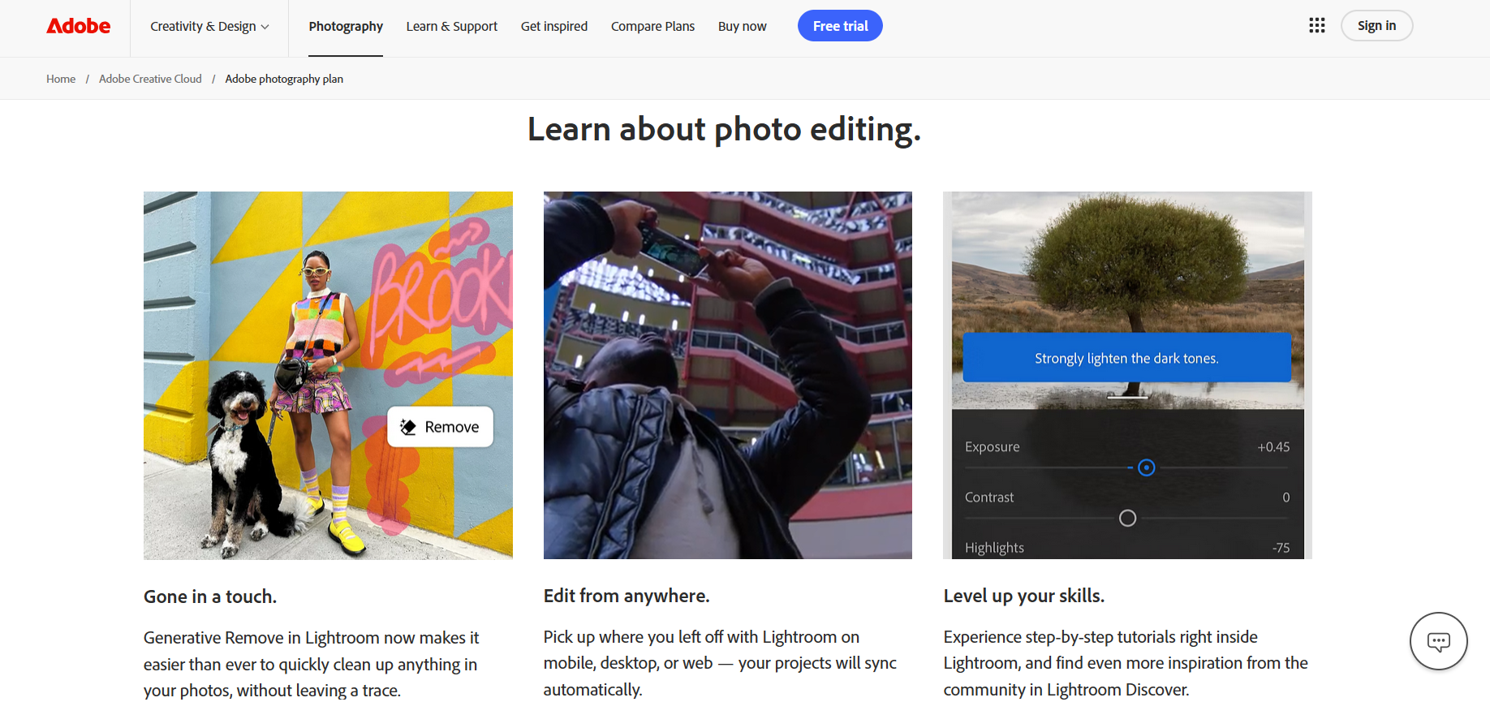Open the phone photographer image
1490x702 pixels.
[727, 375]
